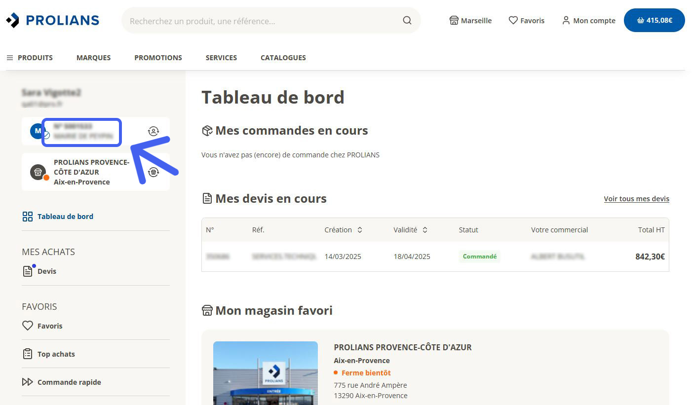Viewport: 692px width, 405px height.
Task: Open Commande rapide in the sidebar
Action: coord(62,382)
